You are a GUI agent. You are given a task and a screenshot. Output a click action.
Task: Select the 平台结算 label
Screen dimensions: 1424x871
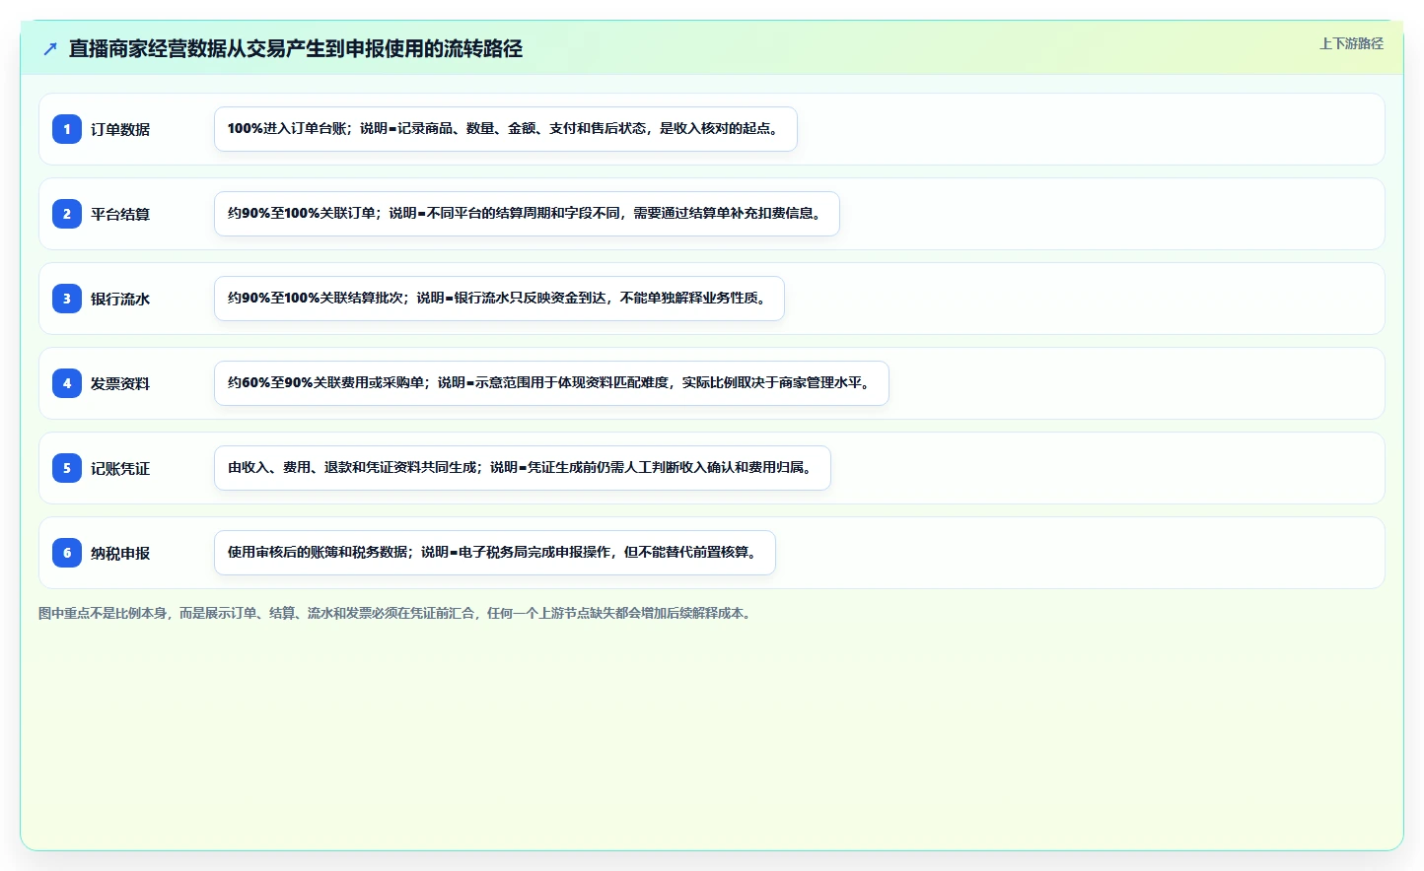click(x=120, y=214)
